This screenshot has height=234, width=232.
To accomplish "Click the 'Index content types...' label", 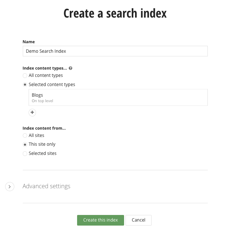I will click(44, 68).
